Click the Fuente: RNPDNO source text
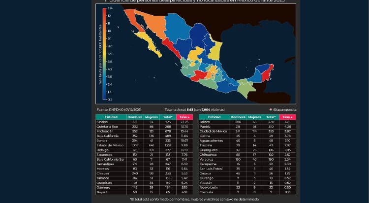Image resolution: width=369 pixels, height=203 pixels. pos(117,109)
